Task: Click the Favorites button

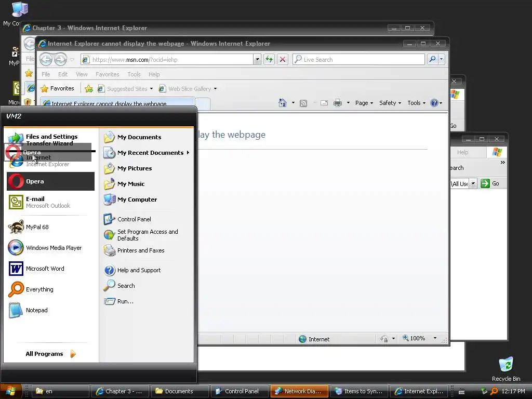Action: pyautogui.click(x=57, y=88)
